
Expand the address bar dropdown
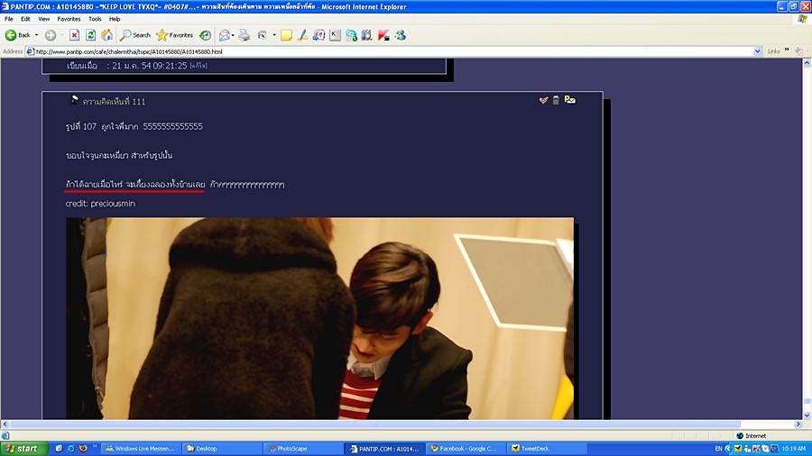758,51
